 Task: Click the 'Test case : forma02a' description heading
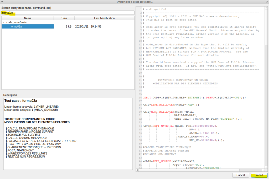click(21, 101)
